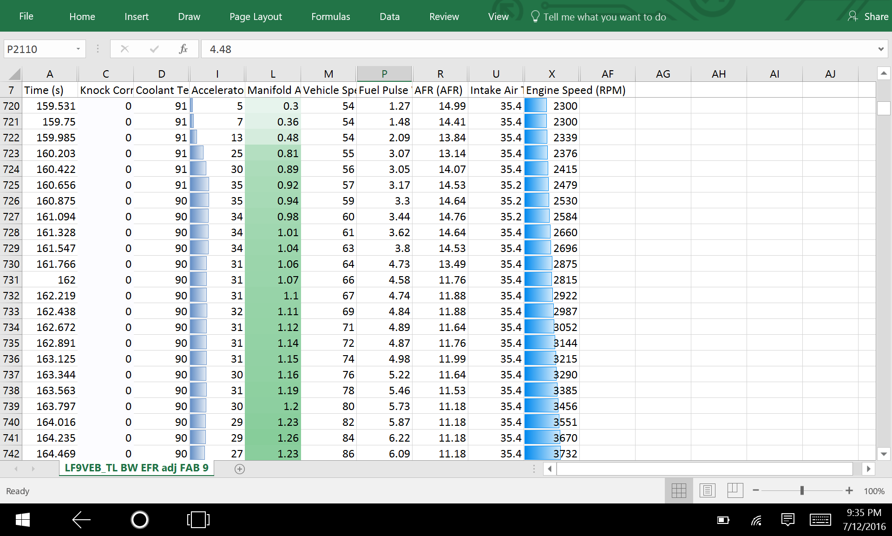Expand the Name Box dropdown arrow
892x536 pixels.
click(x=78, y=49)
